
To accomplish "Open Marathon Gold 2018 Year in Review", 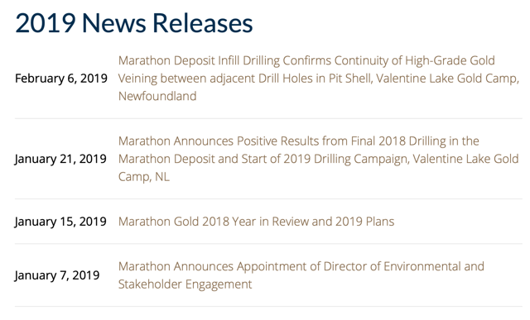I will [256, 222].
